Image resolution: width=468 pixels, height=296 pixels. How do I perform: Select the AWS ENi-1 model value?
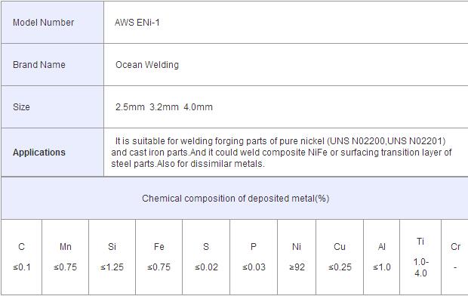tap(137, 23)
